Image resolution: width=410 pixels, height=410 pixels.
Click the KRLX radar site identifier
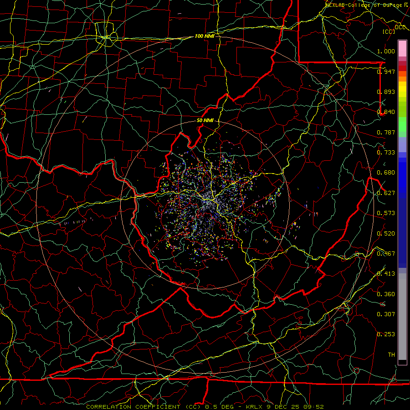click(x=255, y=407)
